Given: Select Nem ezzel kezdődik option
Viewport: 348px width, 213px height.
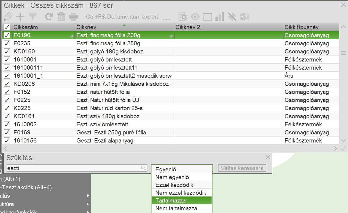Looking at the screenshot, I should [x=182, y=193].
